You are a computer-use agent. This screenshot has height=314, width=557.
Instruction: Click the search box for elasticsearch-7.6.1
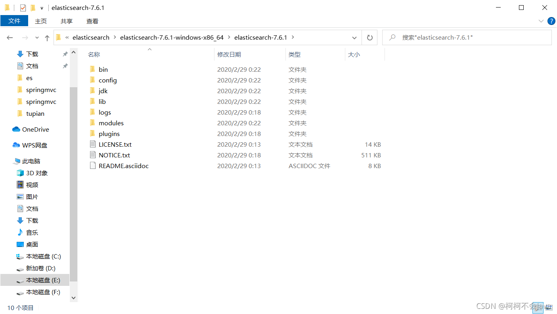[467, 38]
